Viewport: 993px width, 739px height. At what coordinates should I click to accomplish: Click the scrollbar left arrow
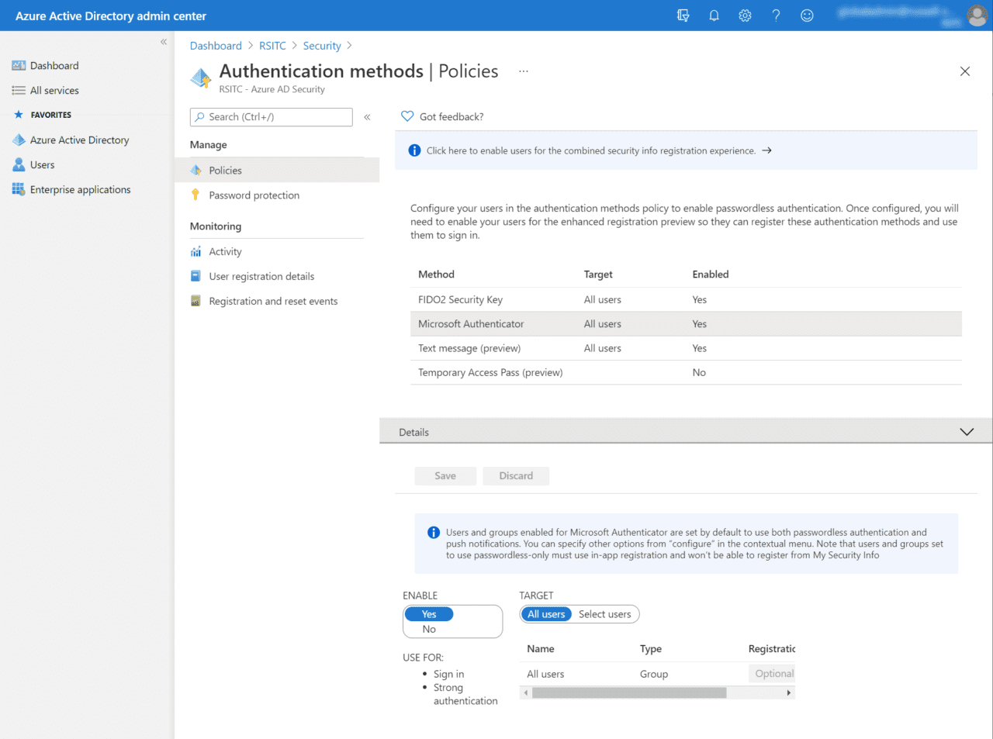click(x=526, y=692)
